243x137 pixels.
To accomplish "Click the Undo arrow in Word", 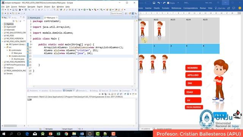I will point(159,3).
